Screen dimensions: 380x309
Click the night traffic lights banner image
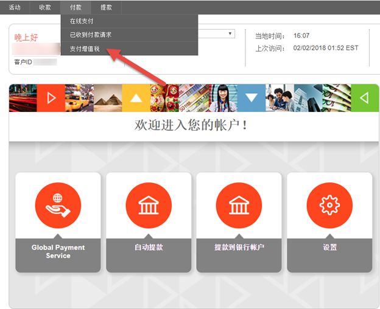(x=23, y=98)
